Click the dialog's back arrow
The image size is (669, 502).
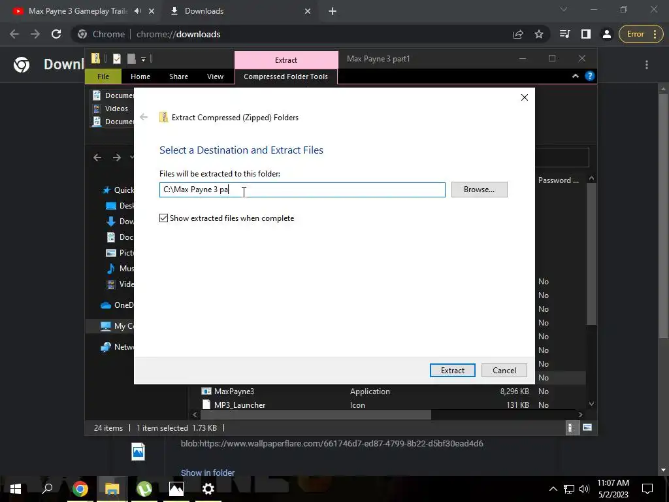tap(144, 117)
